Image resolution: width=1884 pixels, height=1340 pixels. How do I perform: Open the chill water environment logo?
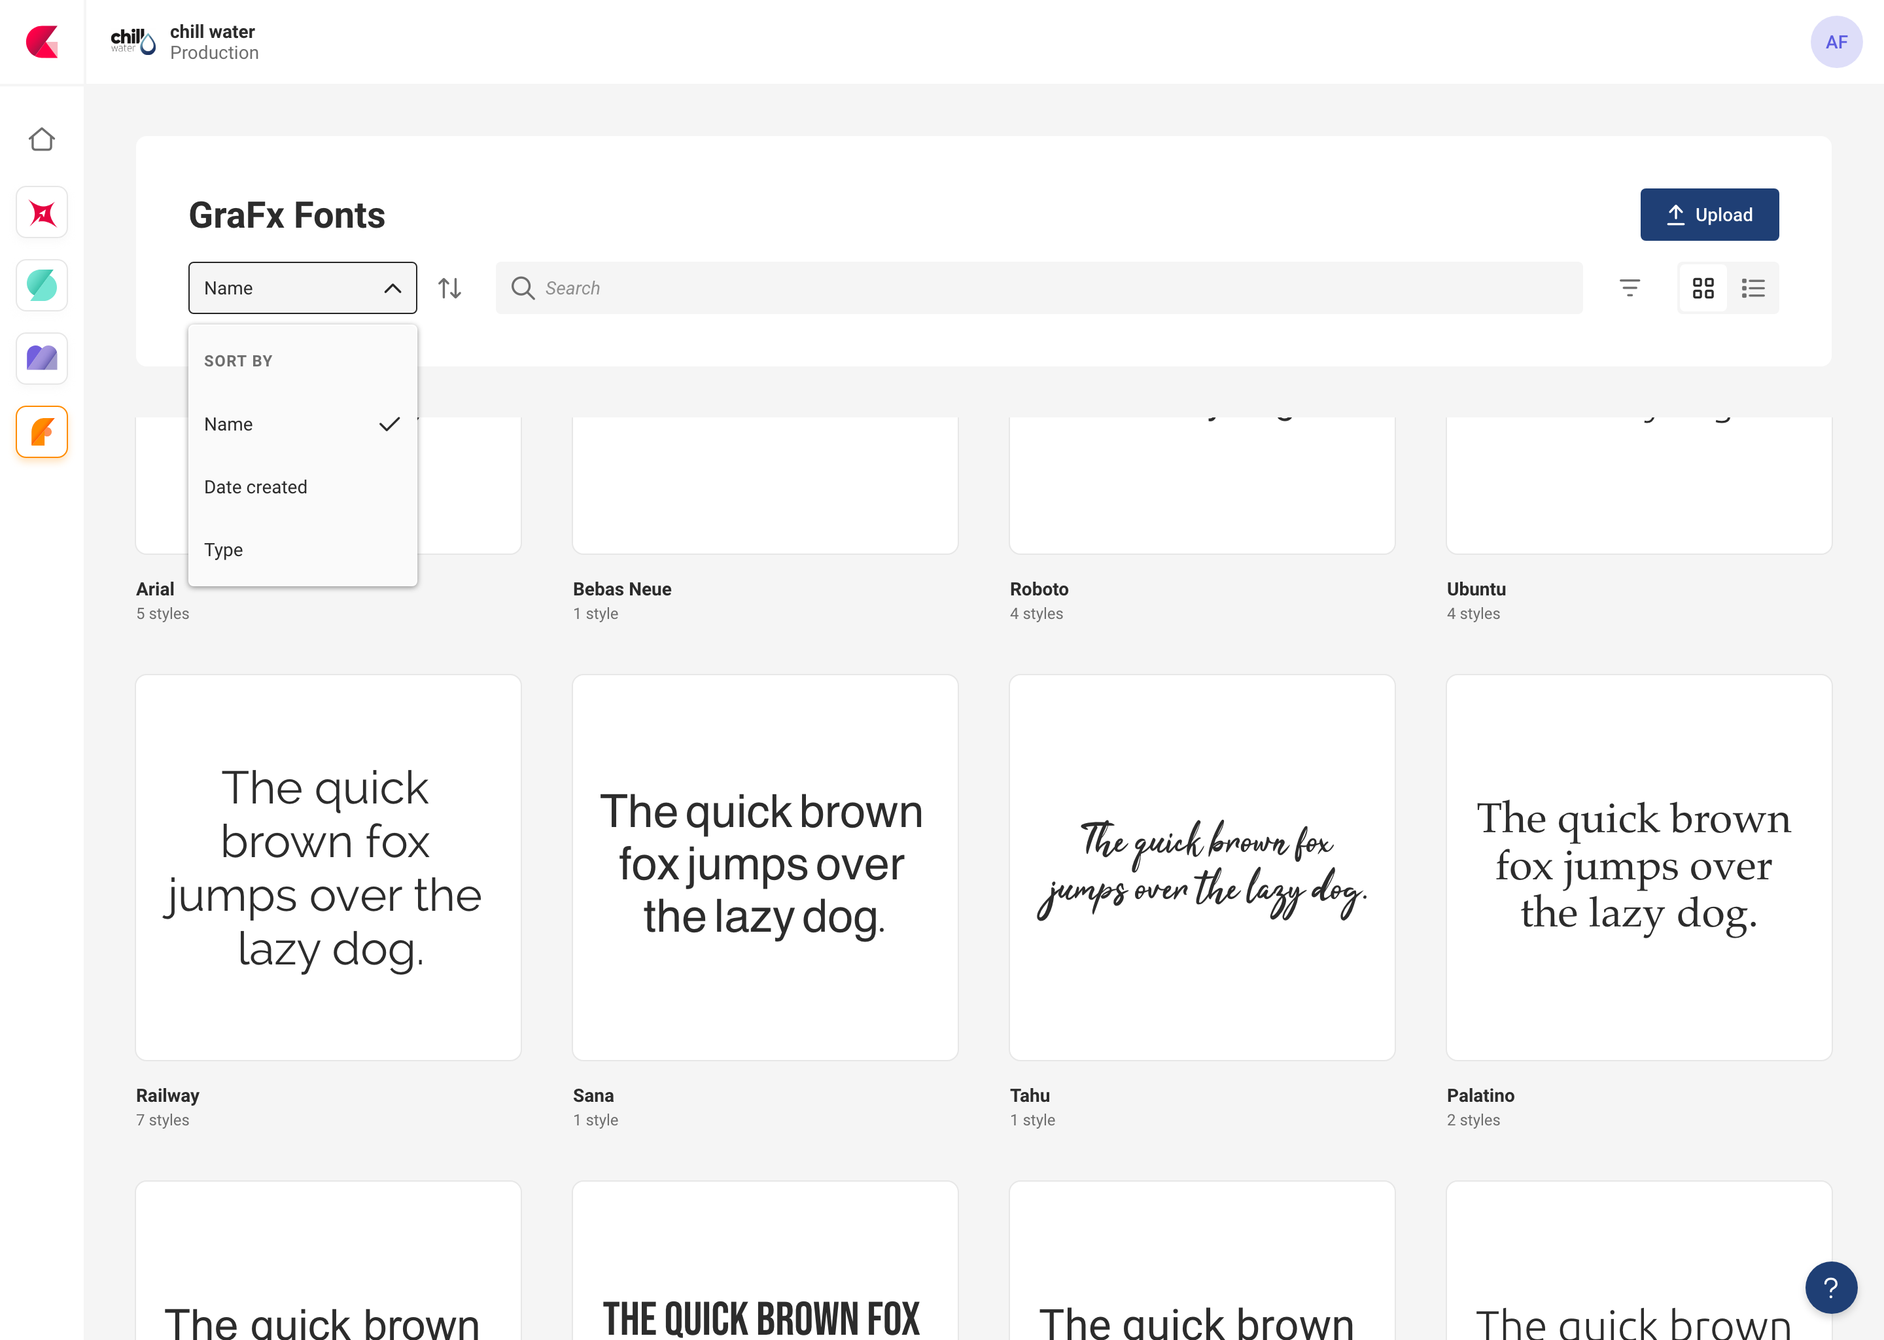[x=133, y=41]
